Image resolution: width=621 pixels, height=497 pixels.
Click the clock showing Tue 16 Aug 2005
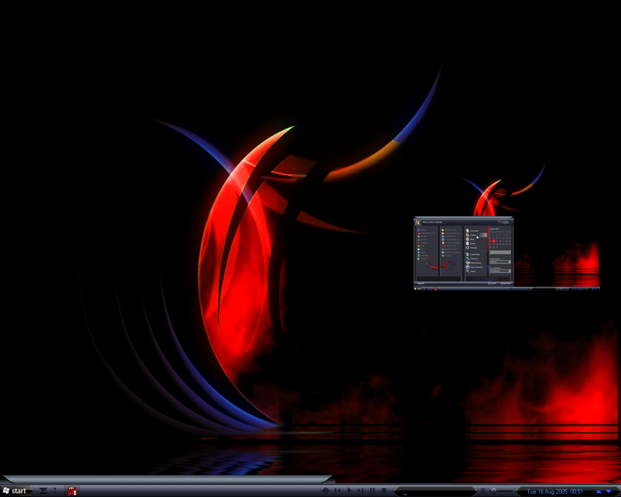(x=555, y=491)
